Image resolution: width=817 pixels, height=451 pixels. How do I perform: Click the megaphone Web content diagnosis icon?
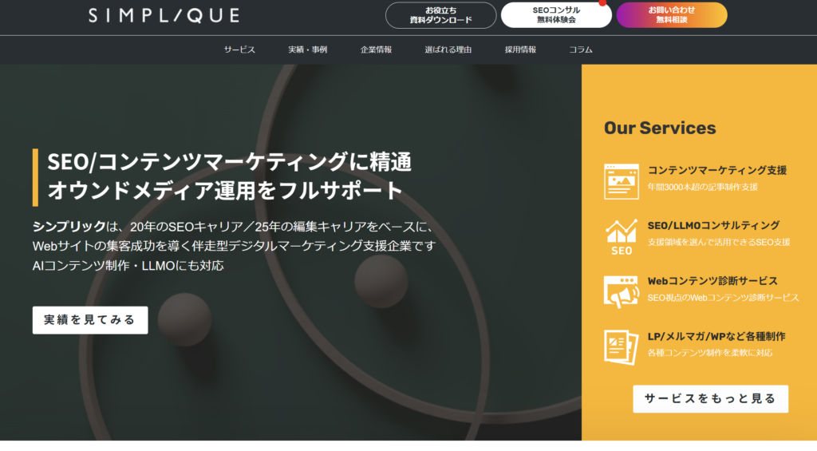click(622, 292)
